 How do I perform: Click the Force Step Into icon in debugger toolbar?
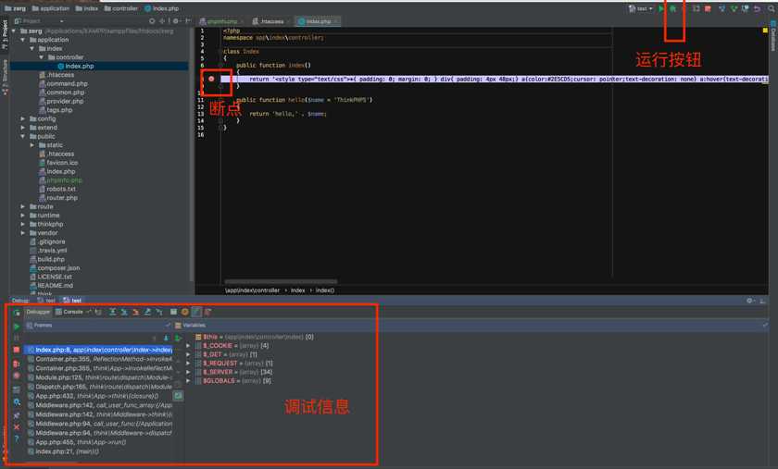click(136, 312)
